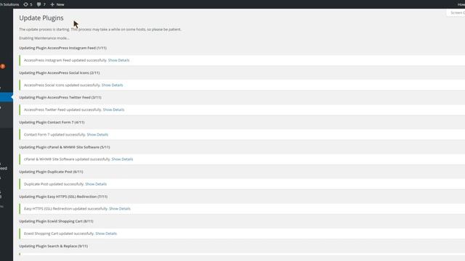Click 'Updating Plugin Search & Replace (9/11)' heading
Image resolution: width=465 pixels, height=261 pixels.
53,246
